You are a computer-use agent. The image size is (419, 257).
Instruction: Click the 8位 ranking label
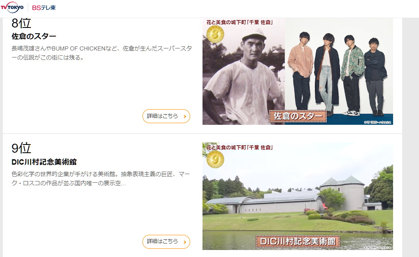coord(21,23)
